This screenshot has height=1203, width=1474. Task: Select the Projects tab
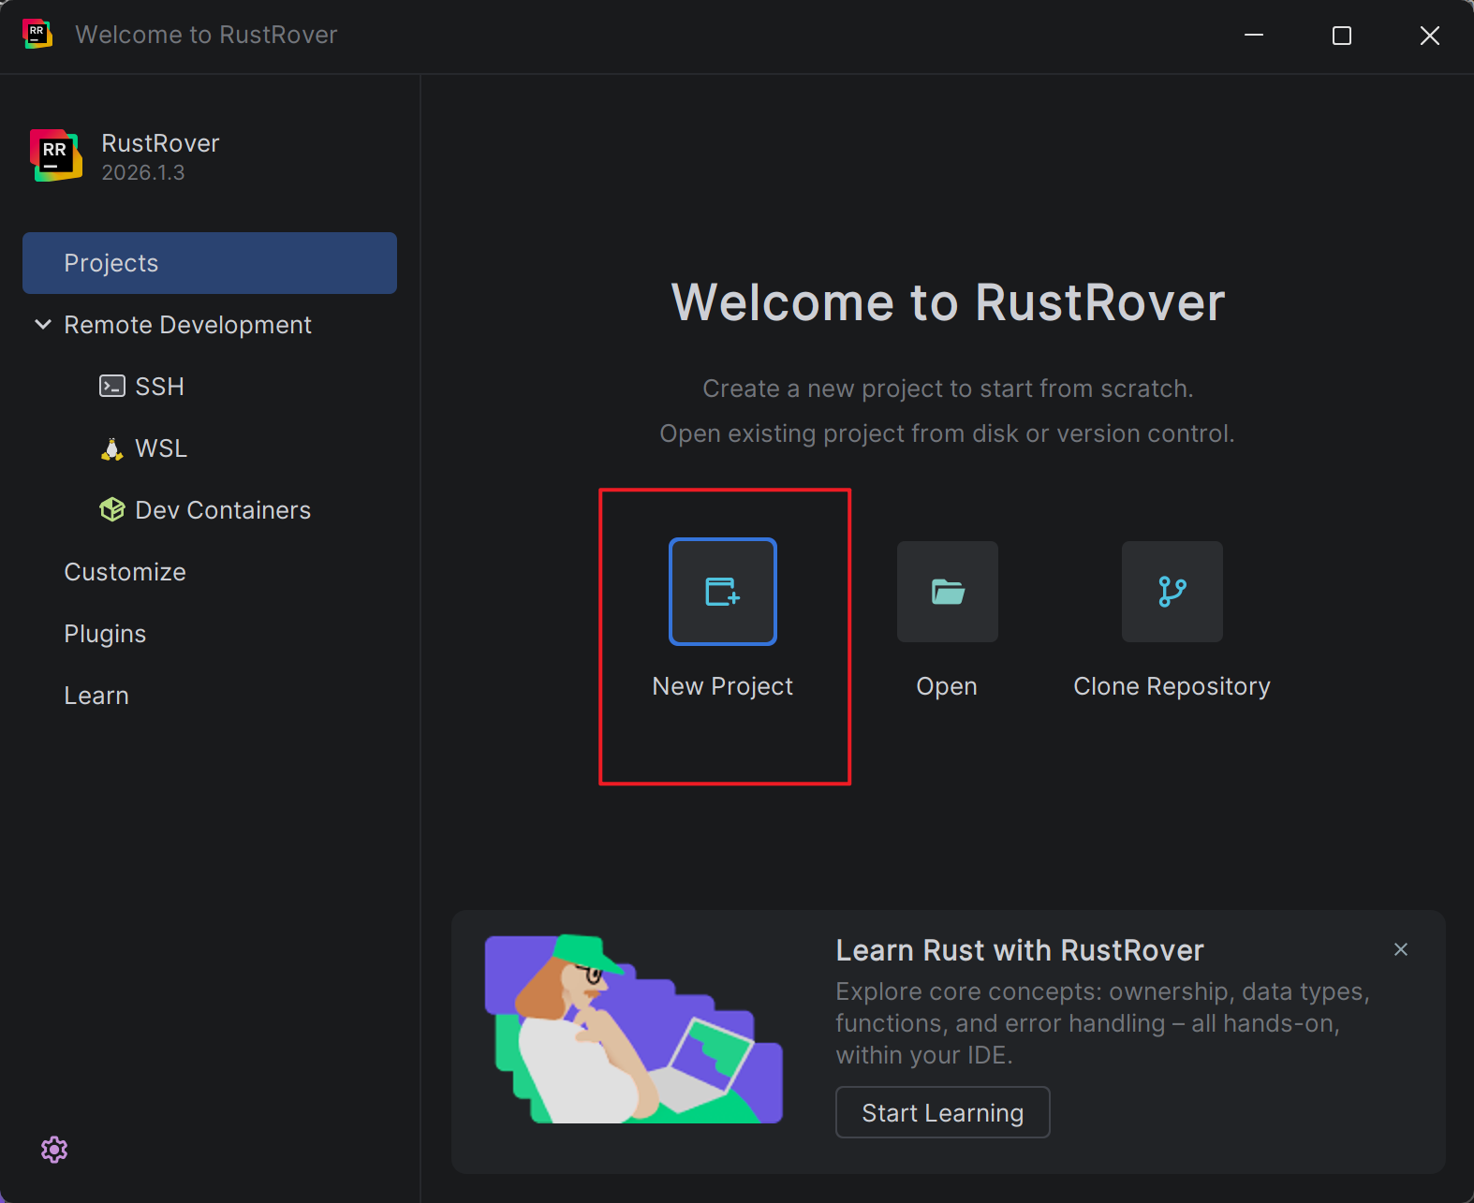[x=210, y=263]
